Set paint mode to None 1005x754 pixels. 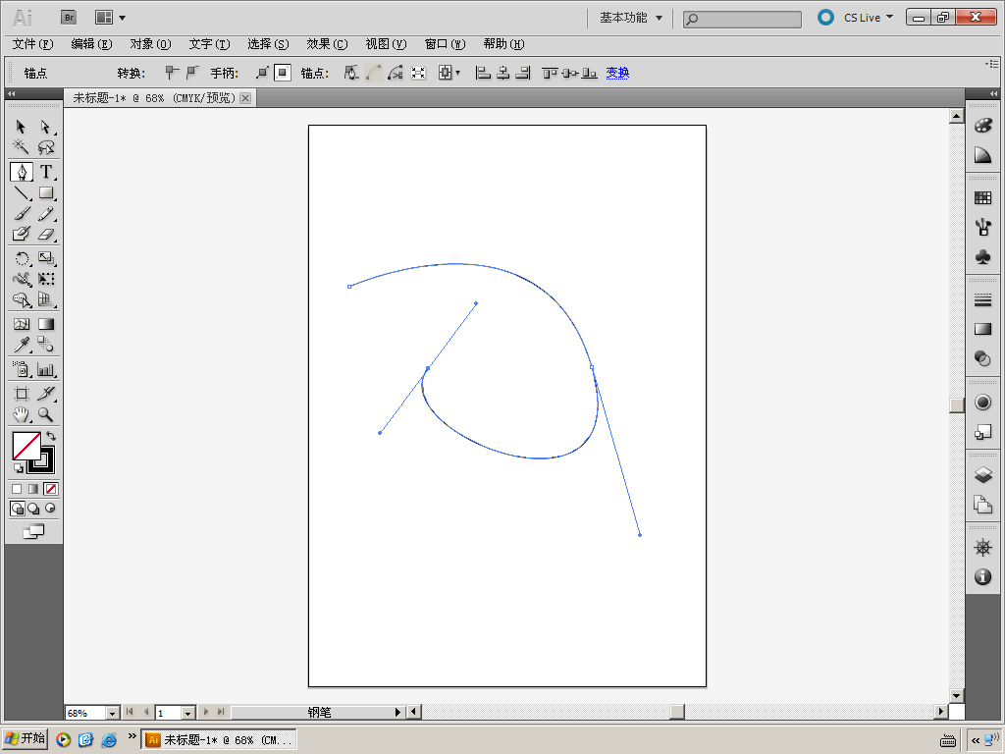point(51,488)
